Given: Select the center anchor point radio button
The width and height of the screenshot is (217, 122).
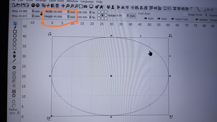Looking at the screenshot, I should (102, 15).
